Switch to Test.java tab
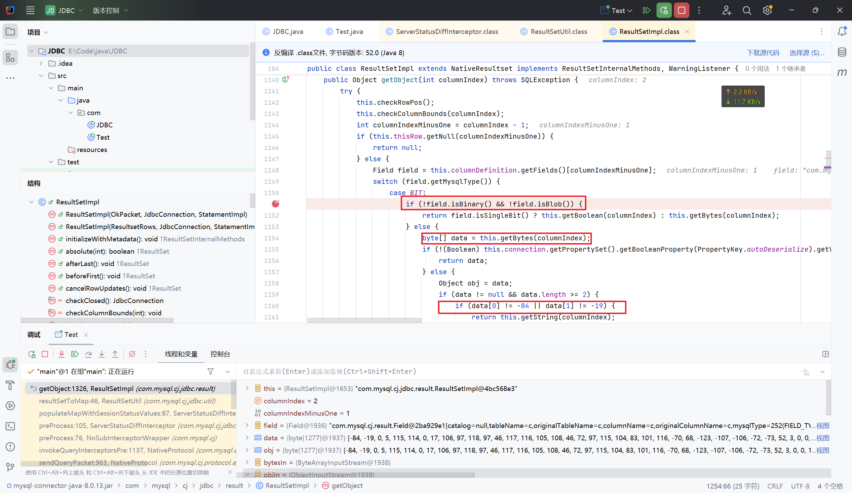 point(344,31)
